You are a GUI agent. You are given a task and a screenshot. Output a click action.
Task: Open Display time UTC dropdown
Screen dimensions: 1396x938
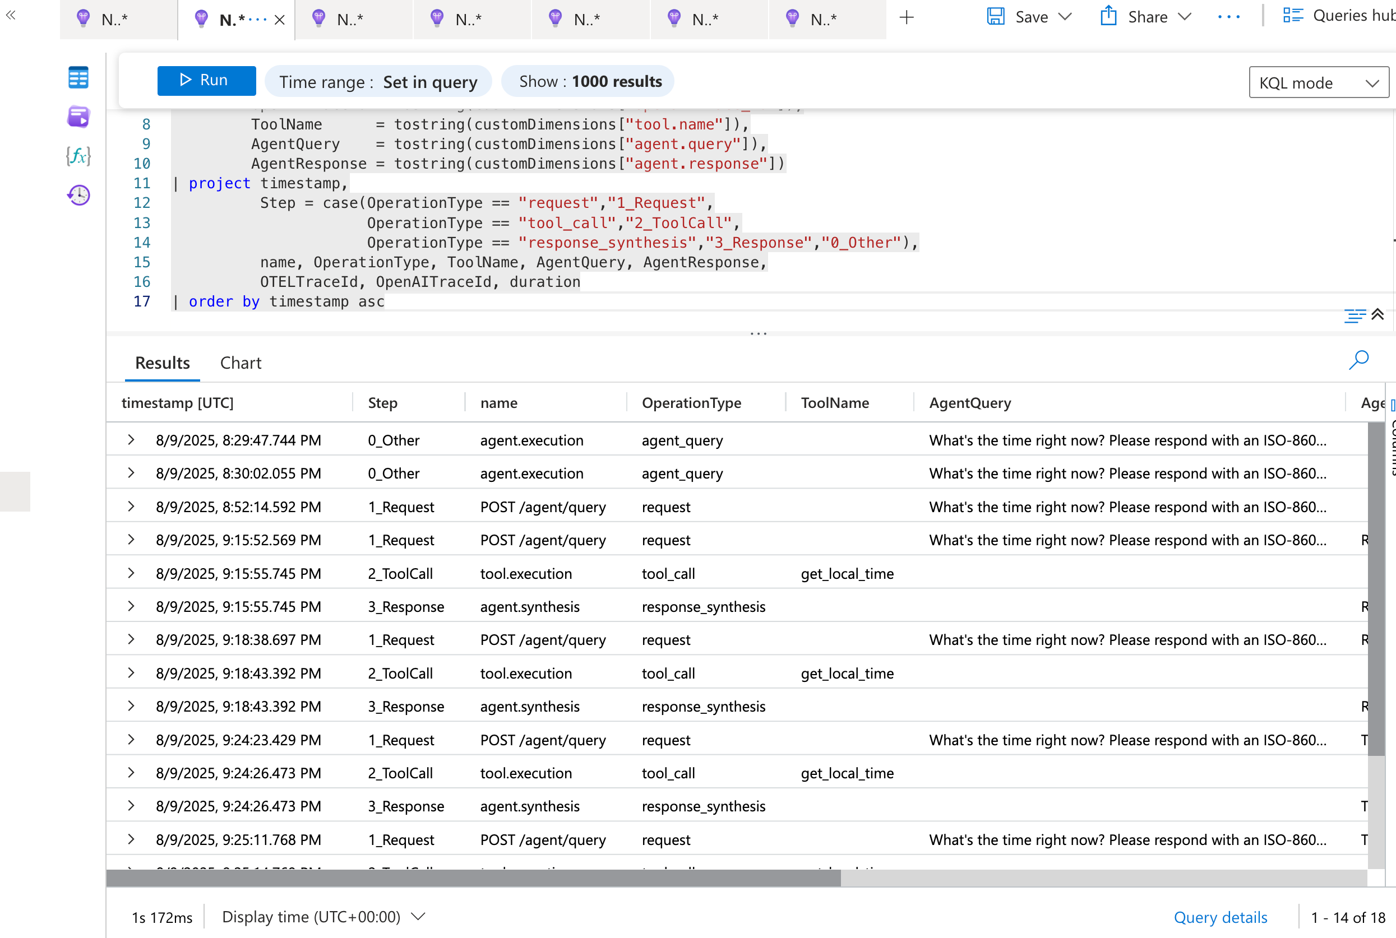[323, 917]
